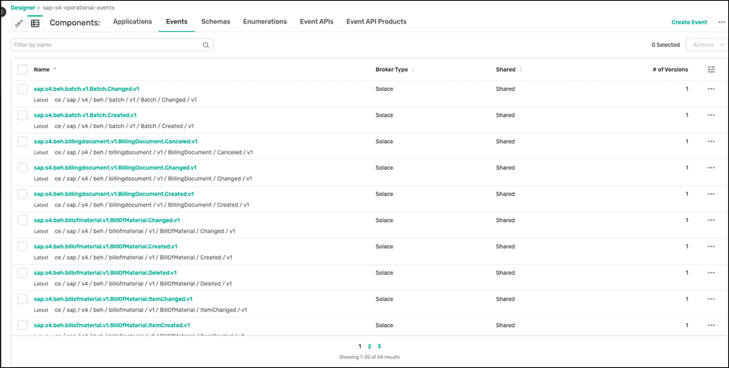729x368 pixels.
Task: Open BillOfMaterial.ItemChanged.v1 event link
Action: 113,299
